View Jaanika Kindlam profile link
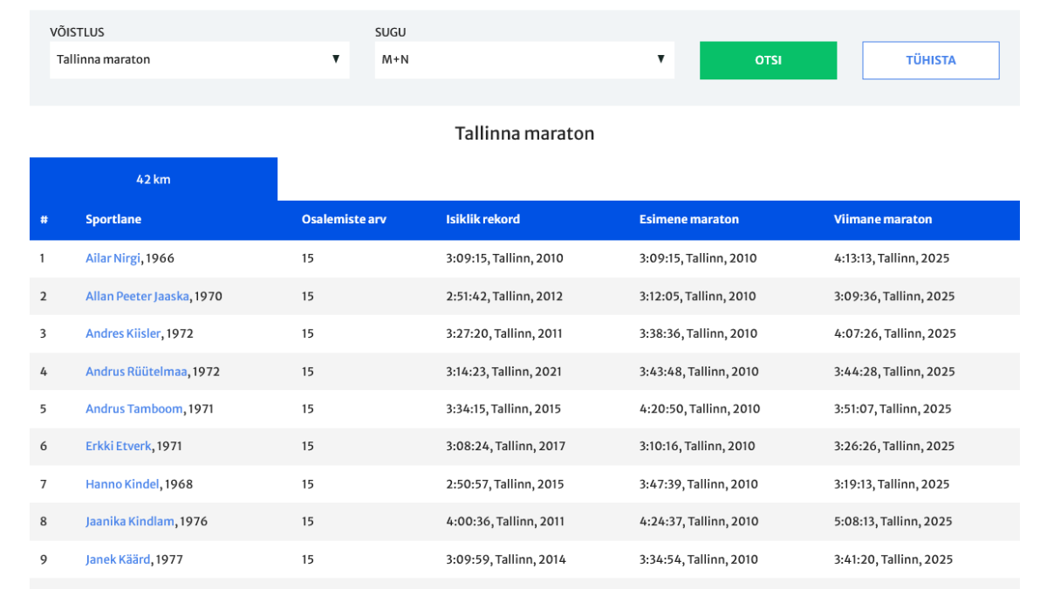The width and height of the screenshot is (1047, 589). point(130,522)
